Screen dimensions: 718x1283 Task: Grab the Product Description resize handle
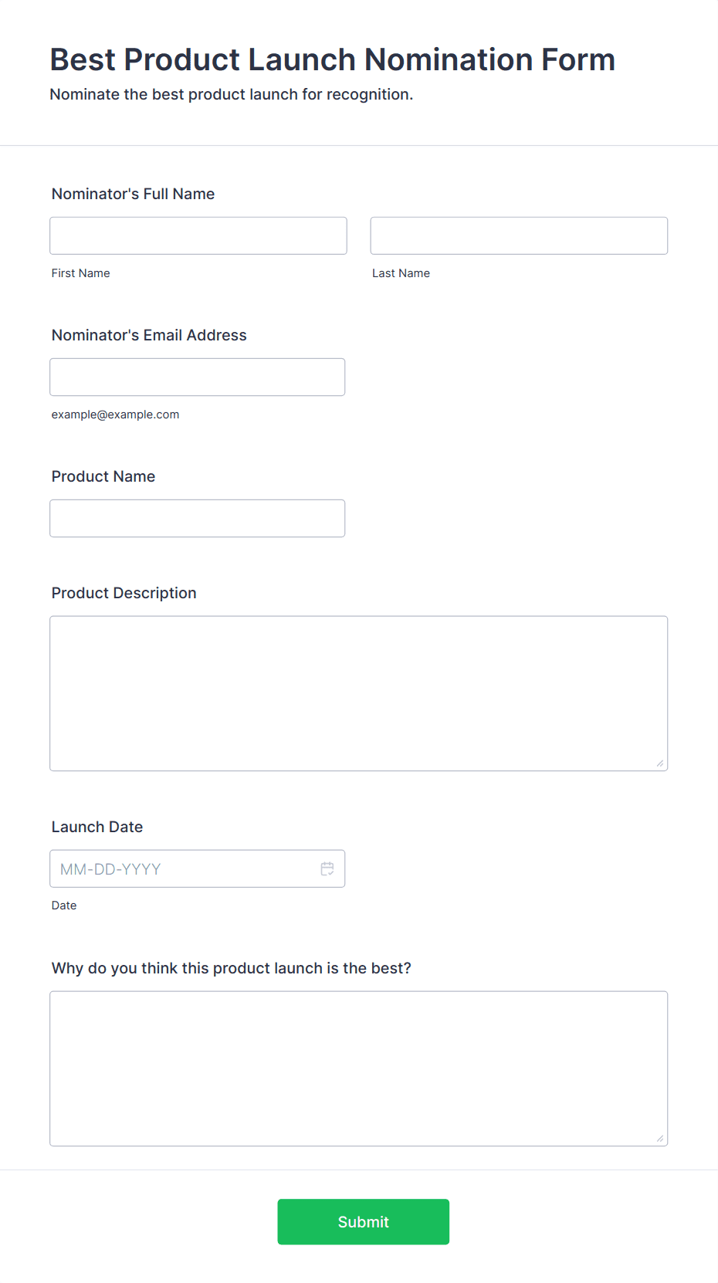[660, 763]
